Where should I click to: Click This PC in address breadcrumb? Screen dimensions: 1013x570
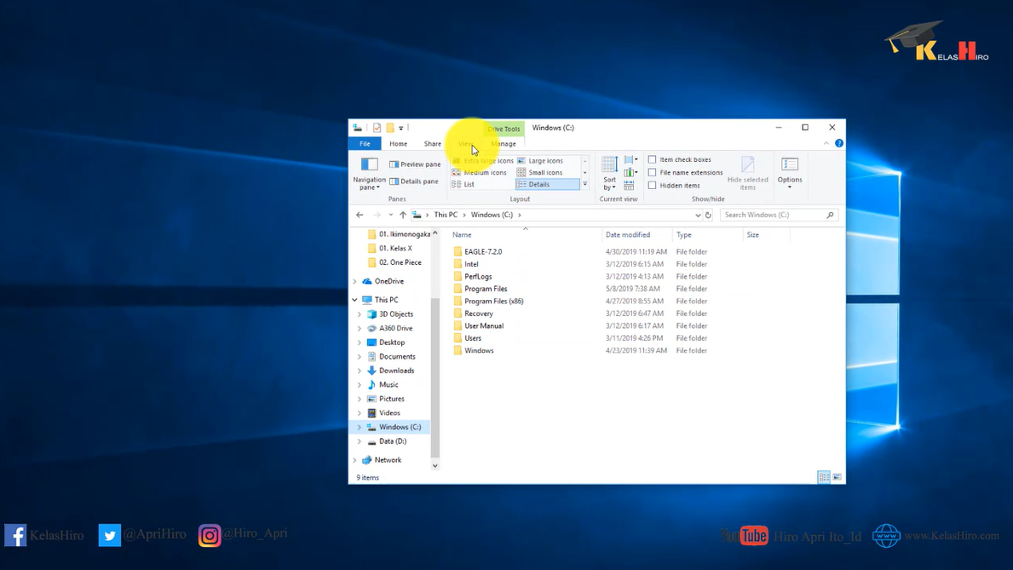coord(445,215)
